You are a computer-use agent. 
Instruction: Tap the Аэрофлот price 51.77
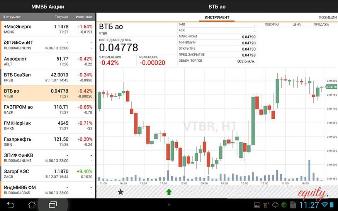tap(63, 59)
